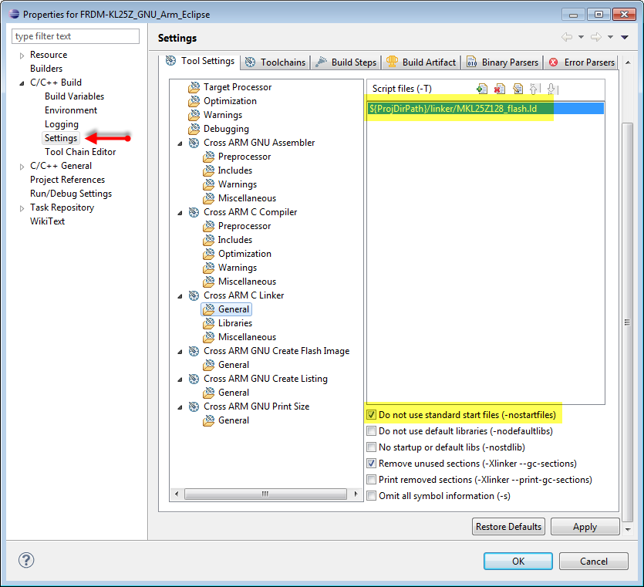644x587 pixels.
Task: Click the Move Up script file arrow
Action: click(534, 89)
